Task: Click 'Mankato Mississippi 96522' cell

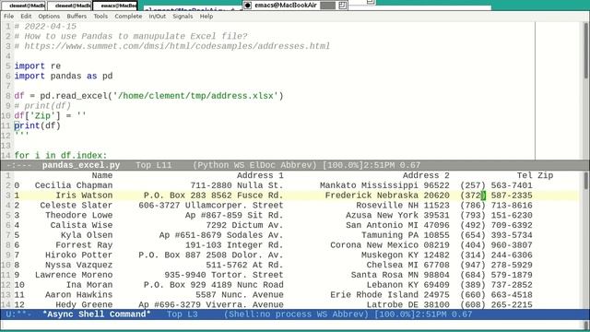Action: point(384,185)
